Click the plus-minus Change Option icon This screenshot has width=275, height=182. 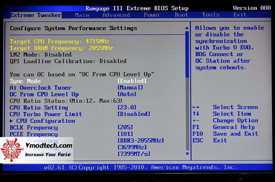tap(196, 120)
